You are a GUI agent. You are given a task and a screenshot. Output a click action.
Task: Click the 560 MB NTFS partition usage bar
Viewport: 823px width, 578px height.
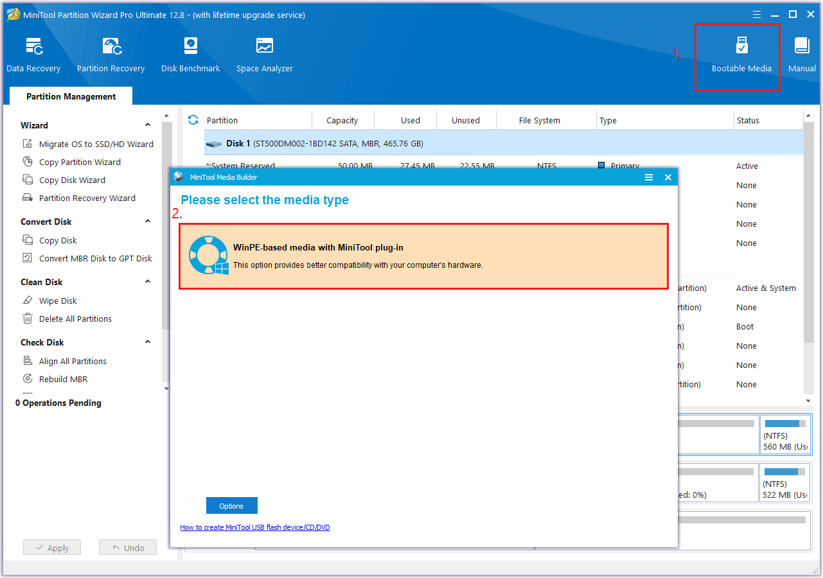786,424
